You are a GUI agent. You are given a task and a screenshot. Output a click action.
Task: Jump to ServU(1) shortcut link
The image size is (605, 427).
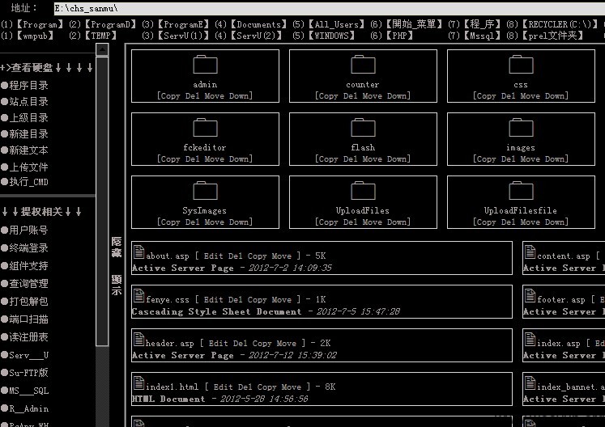(x=183, y=36)
